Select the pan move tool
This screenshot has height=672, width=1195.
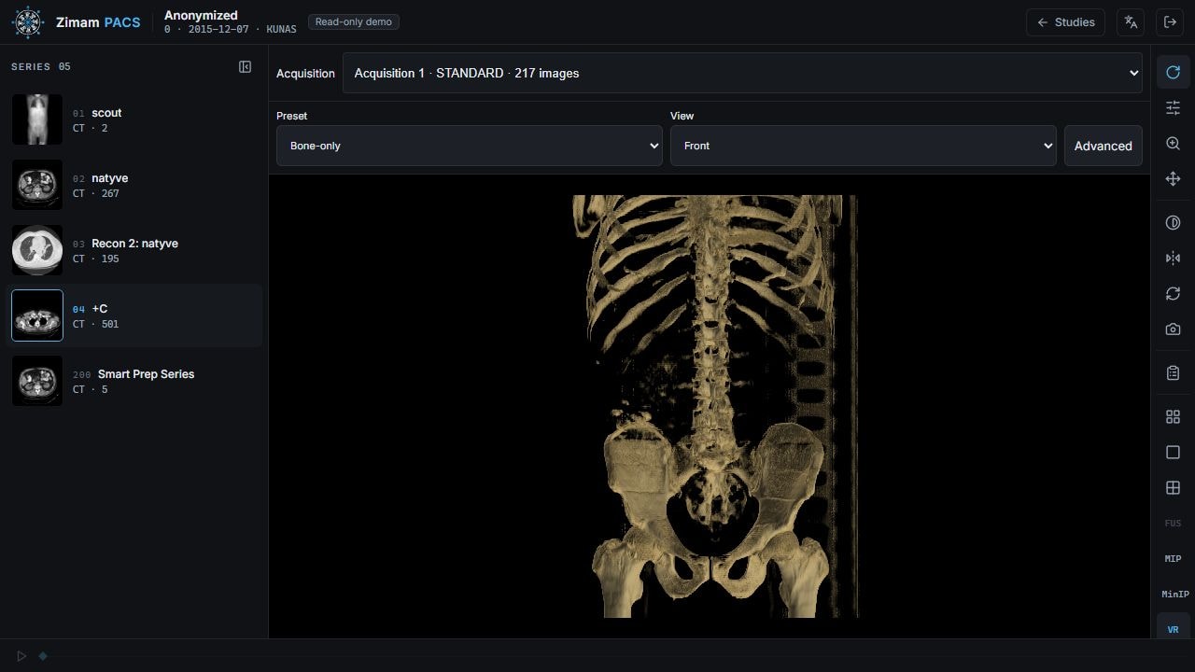point(1173,179)
